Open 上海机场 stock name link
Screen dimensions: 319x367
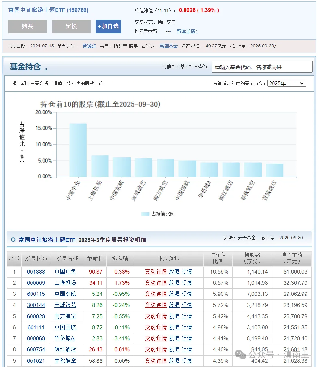point(65,283)
